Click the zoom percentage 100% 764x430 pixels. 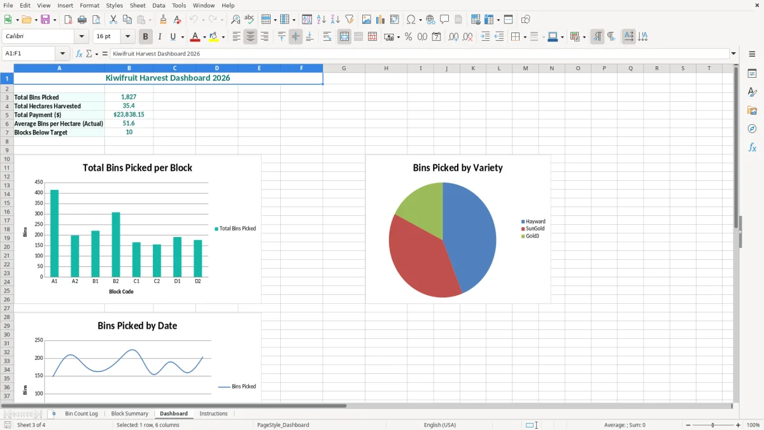(x=753, y=425)
